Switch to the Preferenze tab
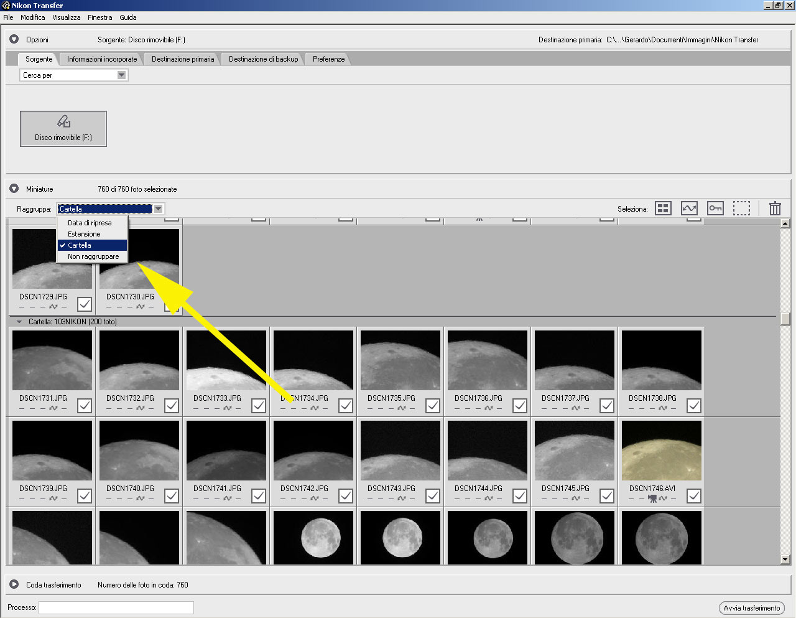The height and width of the screenshot is (618, 796). click(x=328, y=59)
